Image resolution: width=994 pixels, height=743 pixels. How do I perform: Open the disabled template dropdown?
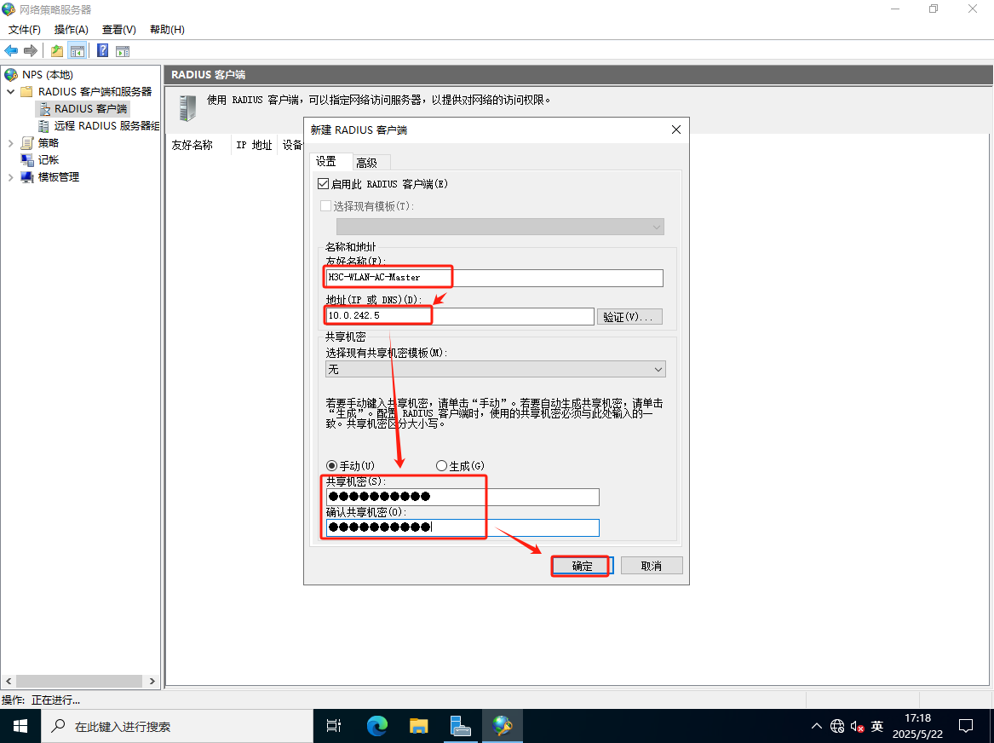pyautogui.click(x=500, y=227)
